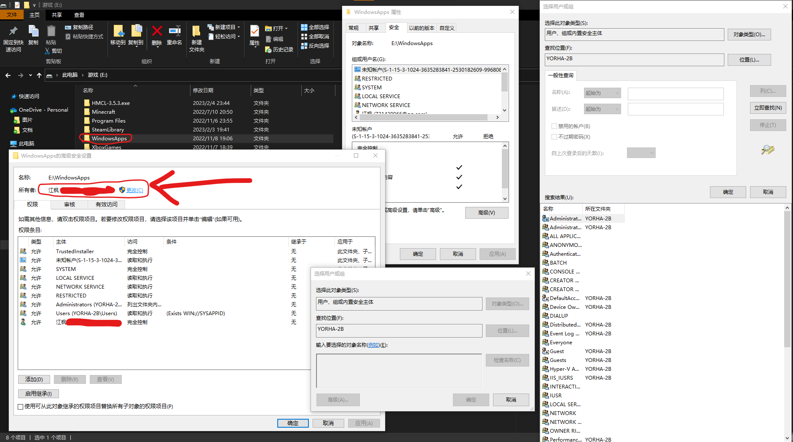Viewport: 793px width, 442px height.
Task: Open days since last logon dropdown
Action: (x=641, y=153)
